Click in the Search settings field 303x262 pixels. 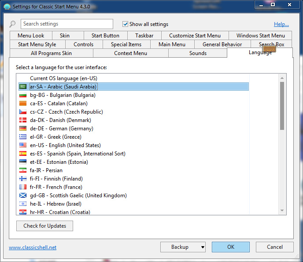pyautogui.click(x=67, y=24)
